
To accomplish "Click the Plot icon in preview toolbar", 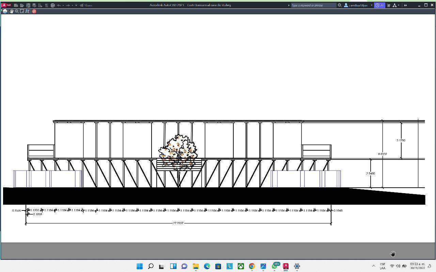I will point(5,11).
